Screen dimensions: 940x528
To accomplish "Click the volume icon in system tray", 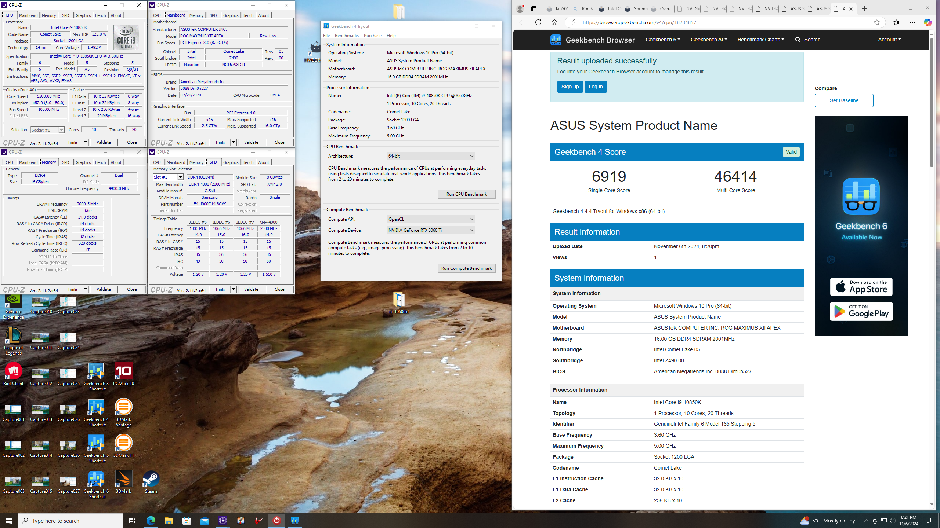I will 892,521.
